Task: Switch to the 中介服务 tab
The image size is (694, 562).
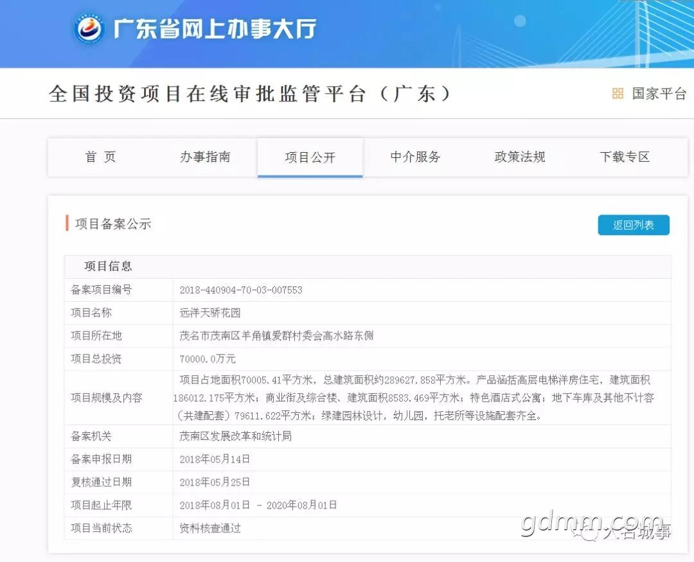Action: 415,157
